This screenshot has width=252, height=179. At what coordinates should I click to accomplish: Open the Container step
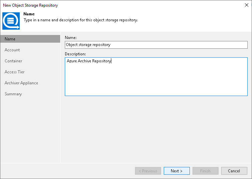(x=13, y=61)
